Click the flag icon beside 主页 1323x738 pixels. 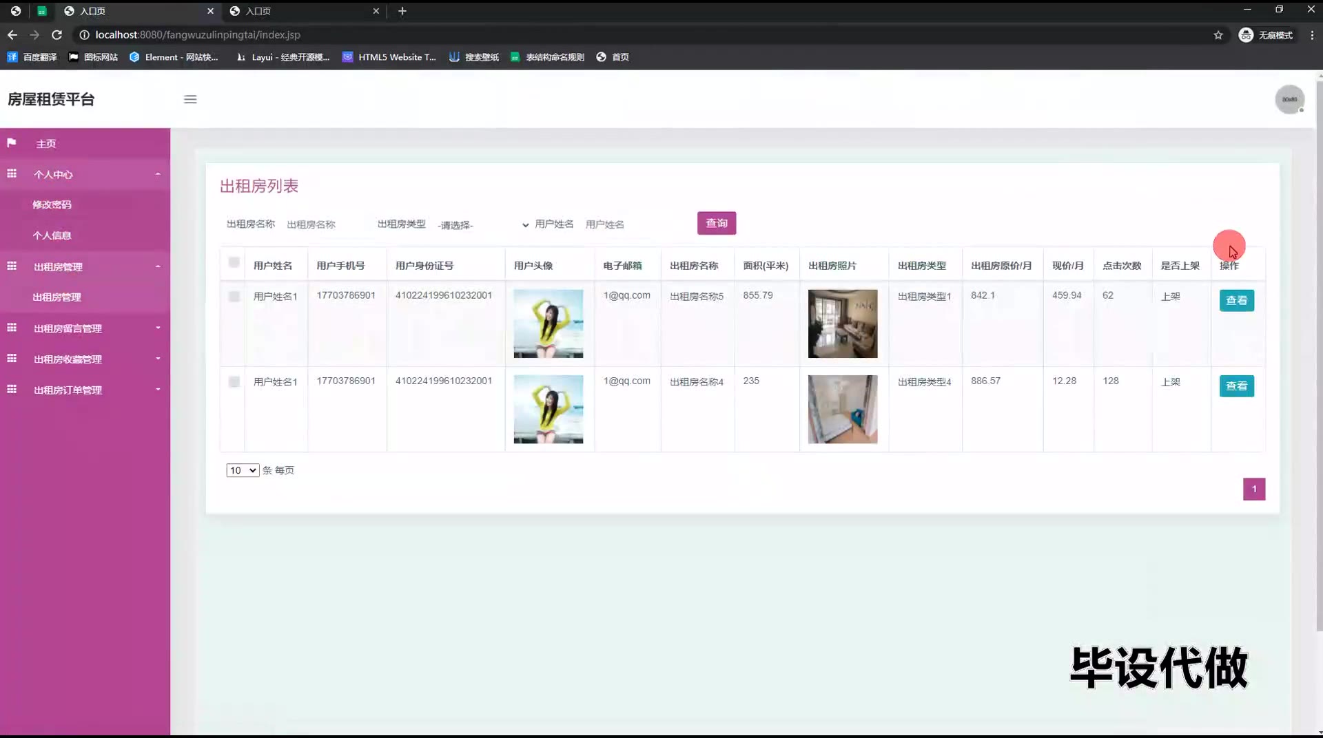point(12,143)
